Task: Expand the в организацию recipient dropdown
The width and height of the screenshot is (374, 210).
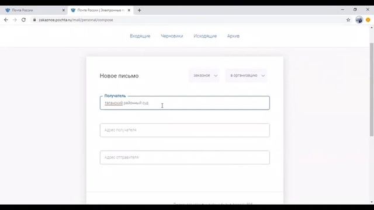Action: pyautogui.click(x=247, y=75)
